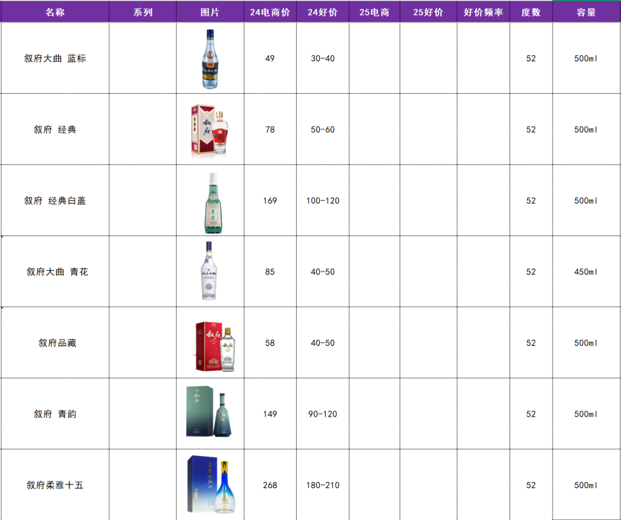Click 度数 value 52 for 叙府大曲 蓝标
621x520 pixels.
click(x=531, y=58)
